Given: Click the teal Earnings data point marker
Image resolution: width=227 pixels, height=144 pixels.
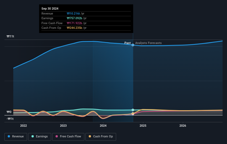Looking at the screenshot, I should tap(133, 110).
